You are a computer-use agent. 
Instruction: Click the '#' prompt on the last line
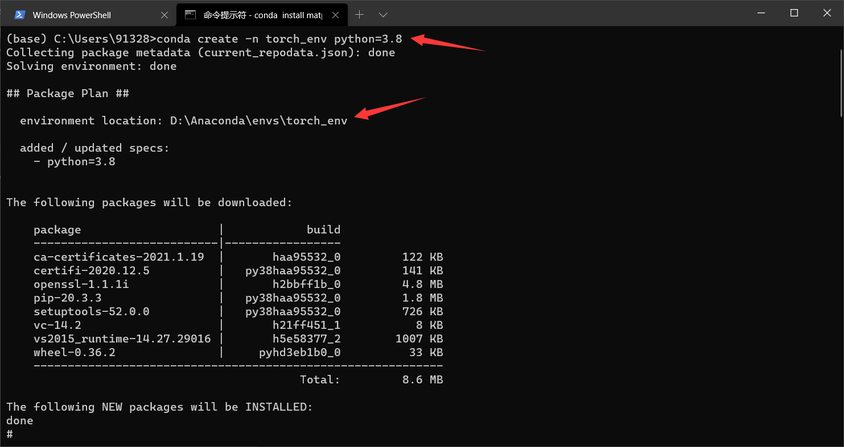coord(10,435)
